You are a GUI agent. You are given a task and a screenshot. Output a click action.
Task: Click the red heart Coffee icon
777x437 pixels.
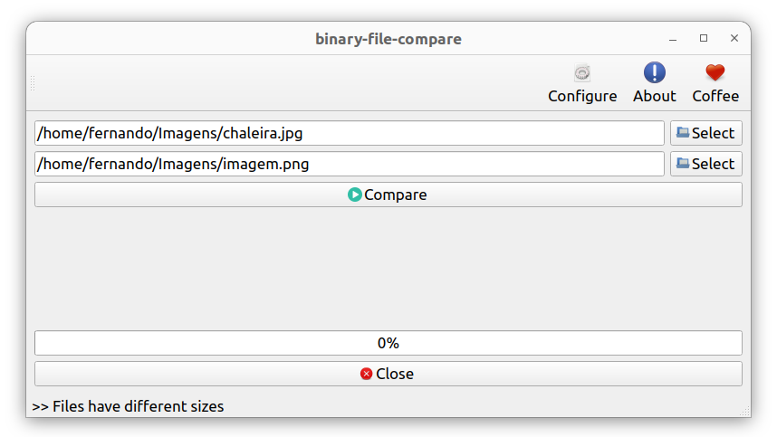[x=715, y=72]
